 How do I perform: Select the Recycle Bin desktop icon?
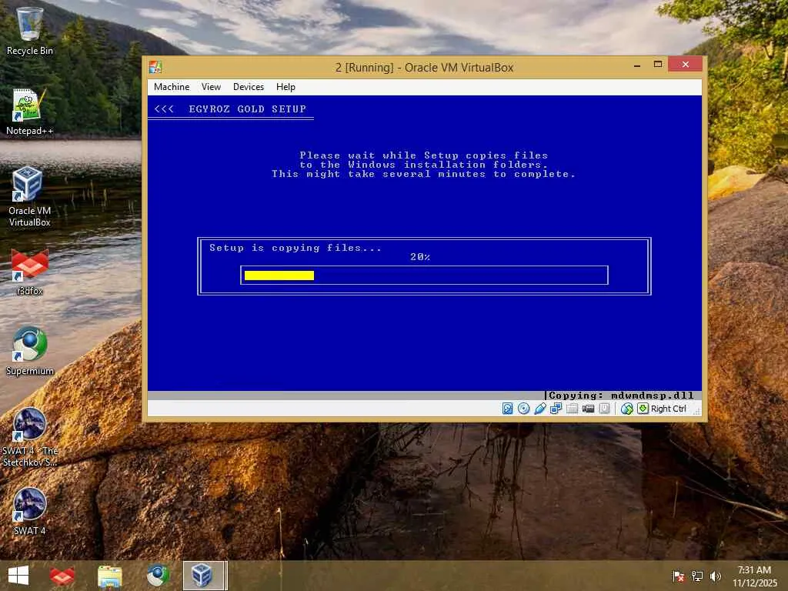point(30,31)
